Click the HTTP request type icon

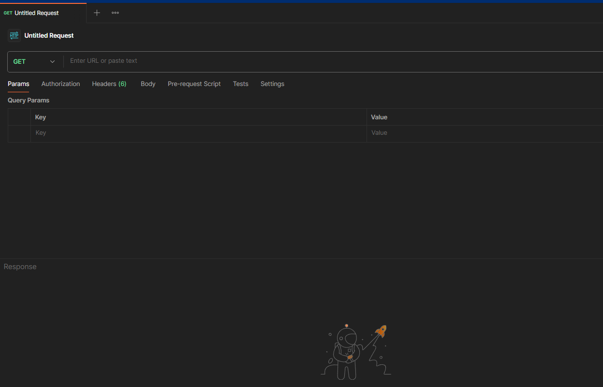[14, 35]
